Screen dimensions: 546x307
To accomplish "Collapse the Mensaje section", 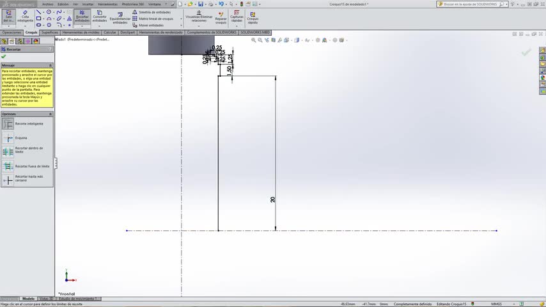I will [x=50, y=65].
